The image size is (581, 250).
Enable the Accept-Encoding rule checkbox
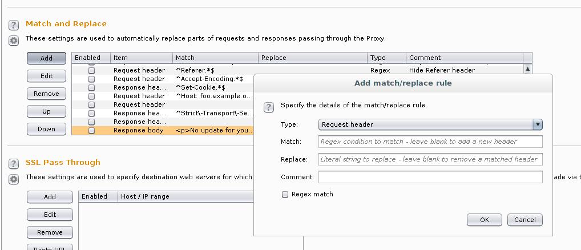point(91,79)
